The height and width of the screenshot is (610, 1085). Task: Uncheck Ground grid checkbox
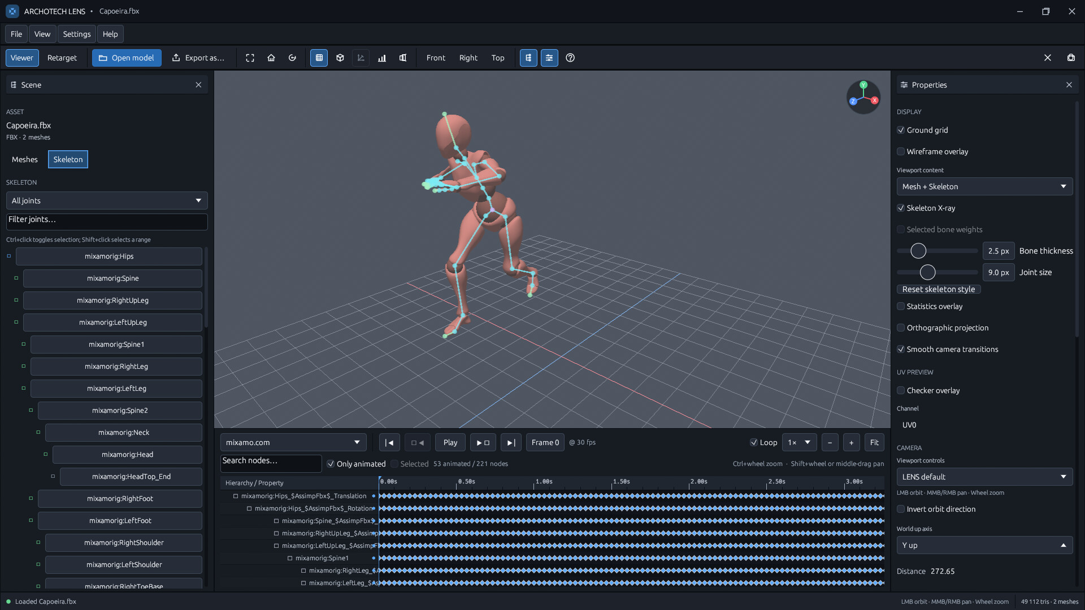coord(901,130)
